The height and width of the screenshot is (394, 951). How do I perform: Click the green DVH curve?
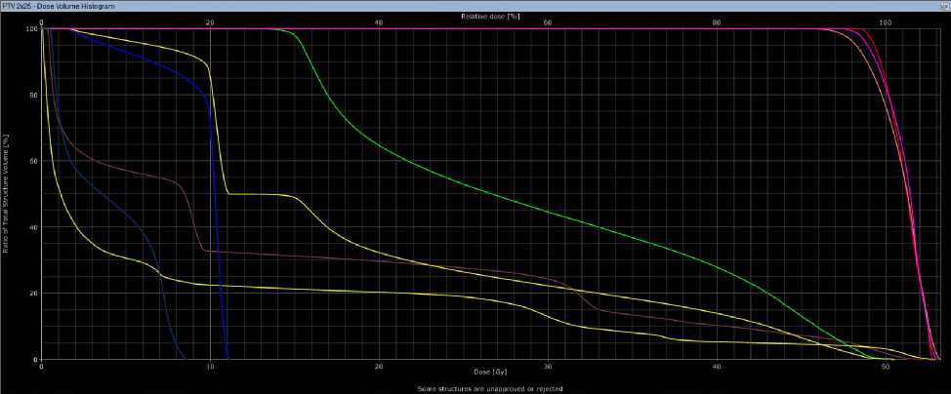pos(488,197)
